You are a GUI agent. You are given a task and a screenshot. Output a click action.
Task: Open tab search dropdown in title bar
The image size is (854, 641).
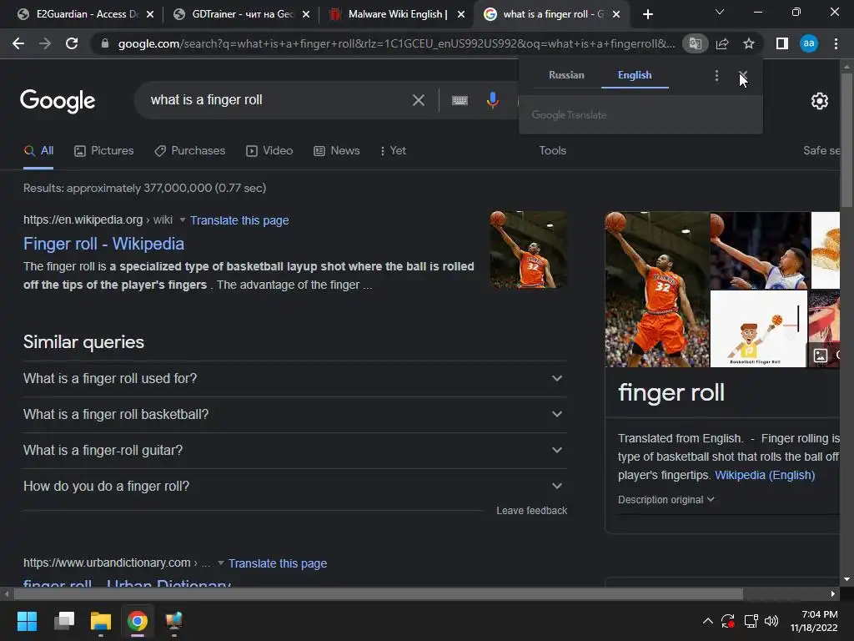pos(720,12)
